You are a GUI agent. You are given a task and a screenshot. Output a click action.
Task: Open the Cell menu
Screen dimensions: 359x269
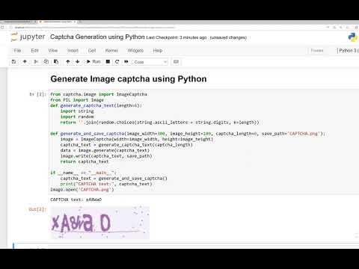click(92, 51)
